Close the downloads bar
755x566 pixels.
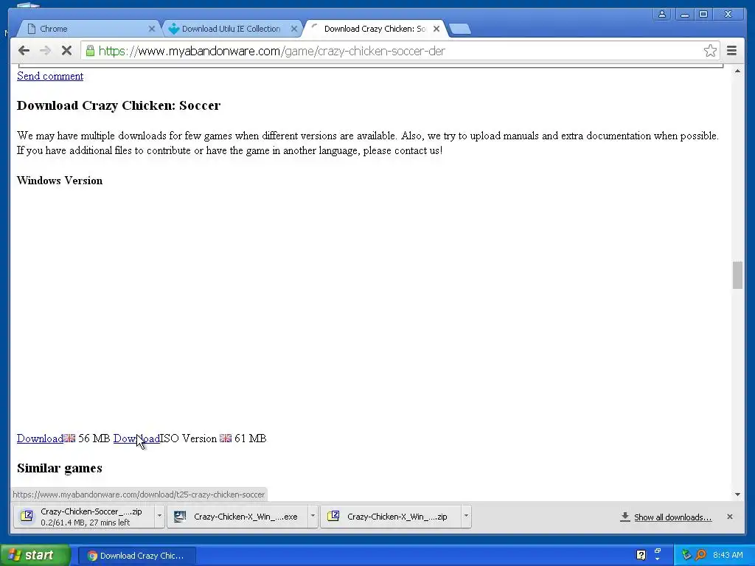click(729, 517)
